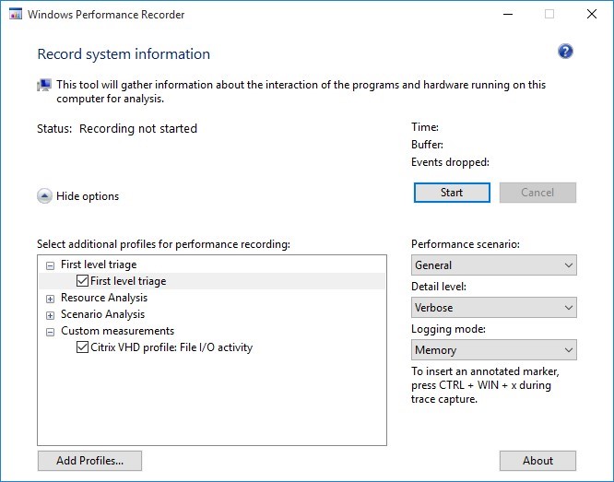This screenshot has width=614, height=482.
Task: Click the Hide options arrow icon
Action: click(44, 196)
